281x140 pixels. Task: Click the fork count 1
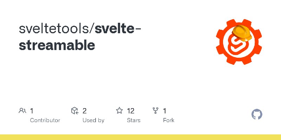click(164, 111)
